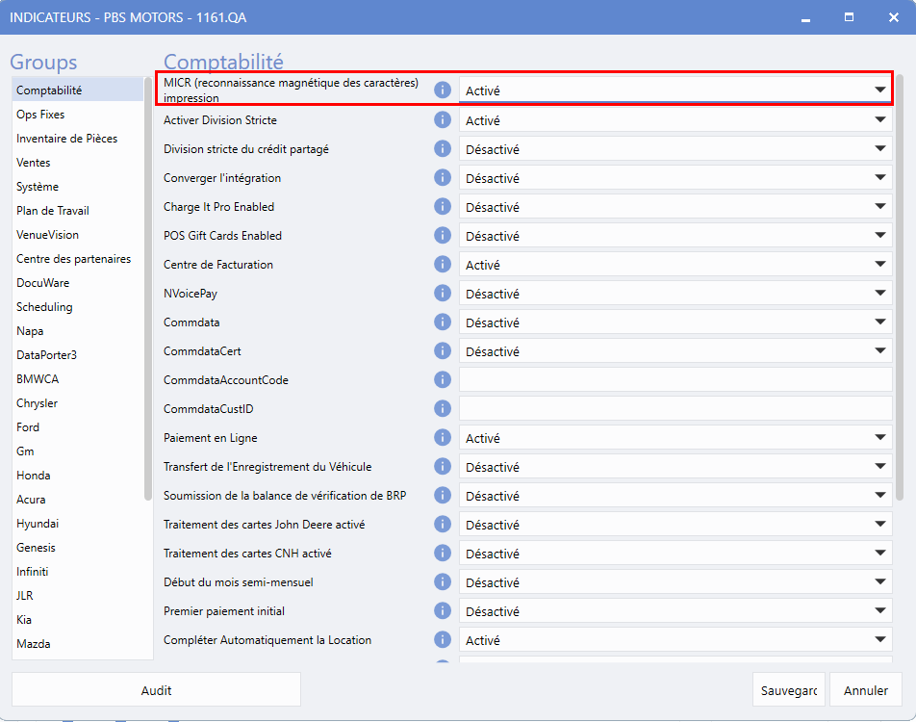Show info for Division stricte du crédit partagé
This screenshot has height=722, width=916.
[x=443, y=148]
